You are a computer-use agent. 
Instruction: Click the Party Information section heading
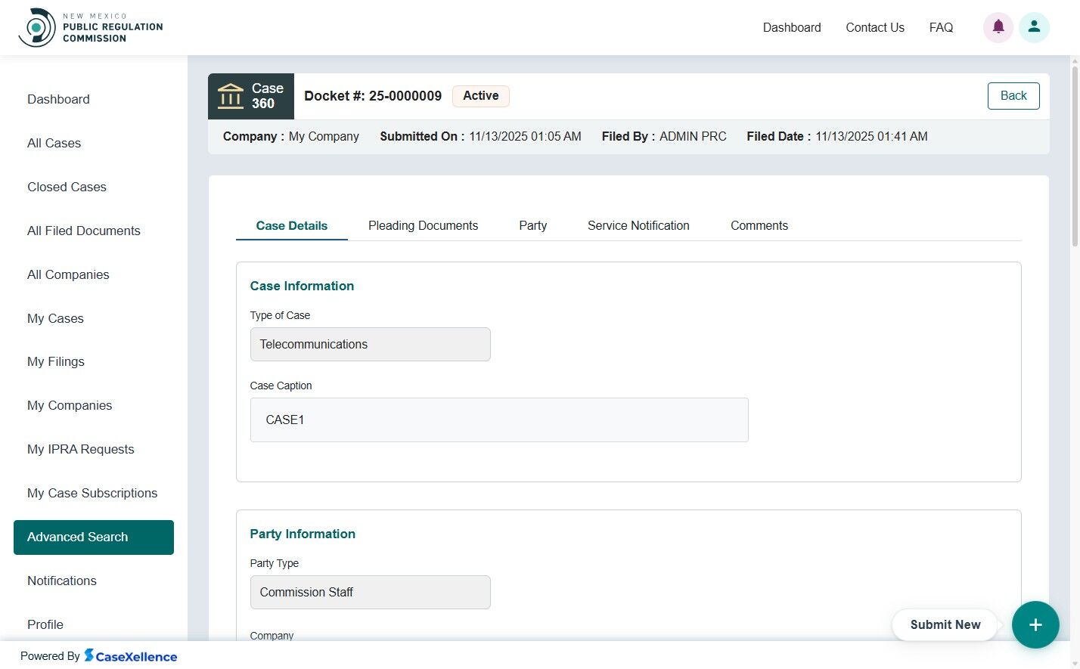(x=303, y=534)
